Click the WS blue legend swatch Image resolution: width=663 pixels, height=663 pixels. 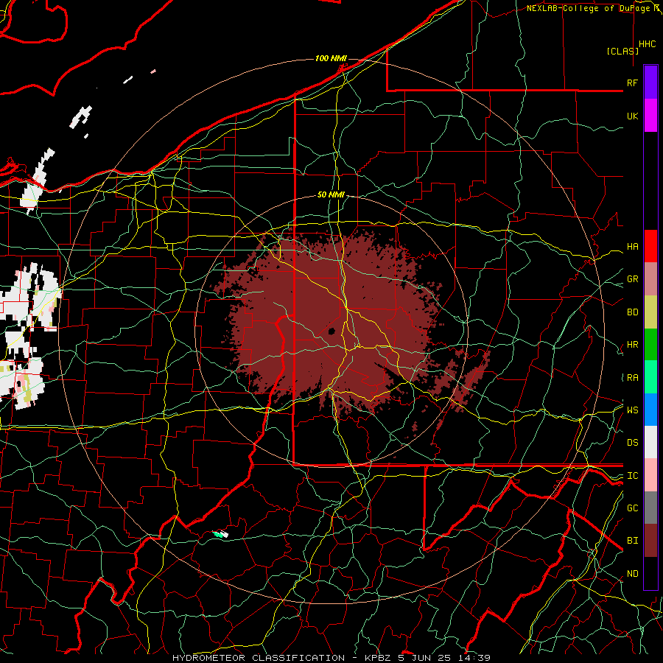point(650,410)
